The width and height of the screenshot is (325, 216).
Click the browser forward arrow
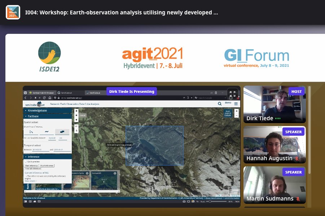[x=30, y=98]
